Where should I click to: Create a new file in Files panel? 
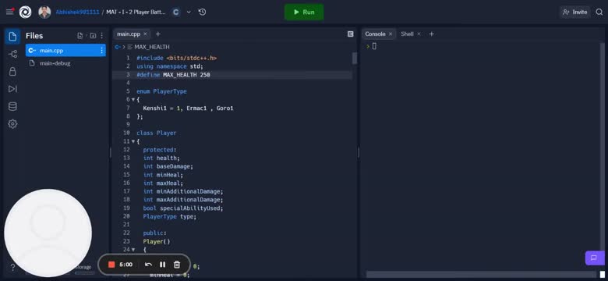pos(80,36)
